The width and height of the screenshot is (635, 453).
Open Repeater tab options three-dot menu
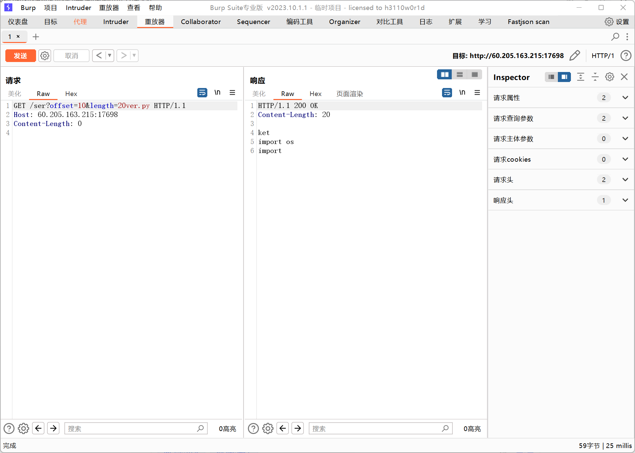(627, 37)
